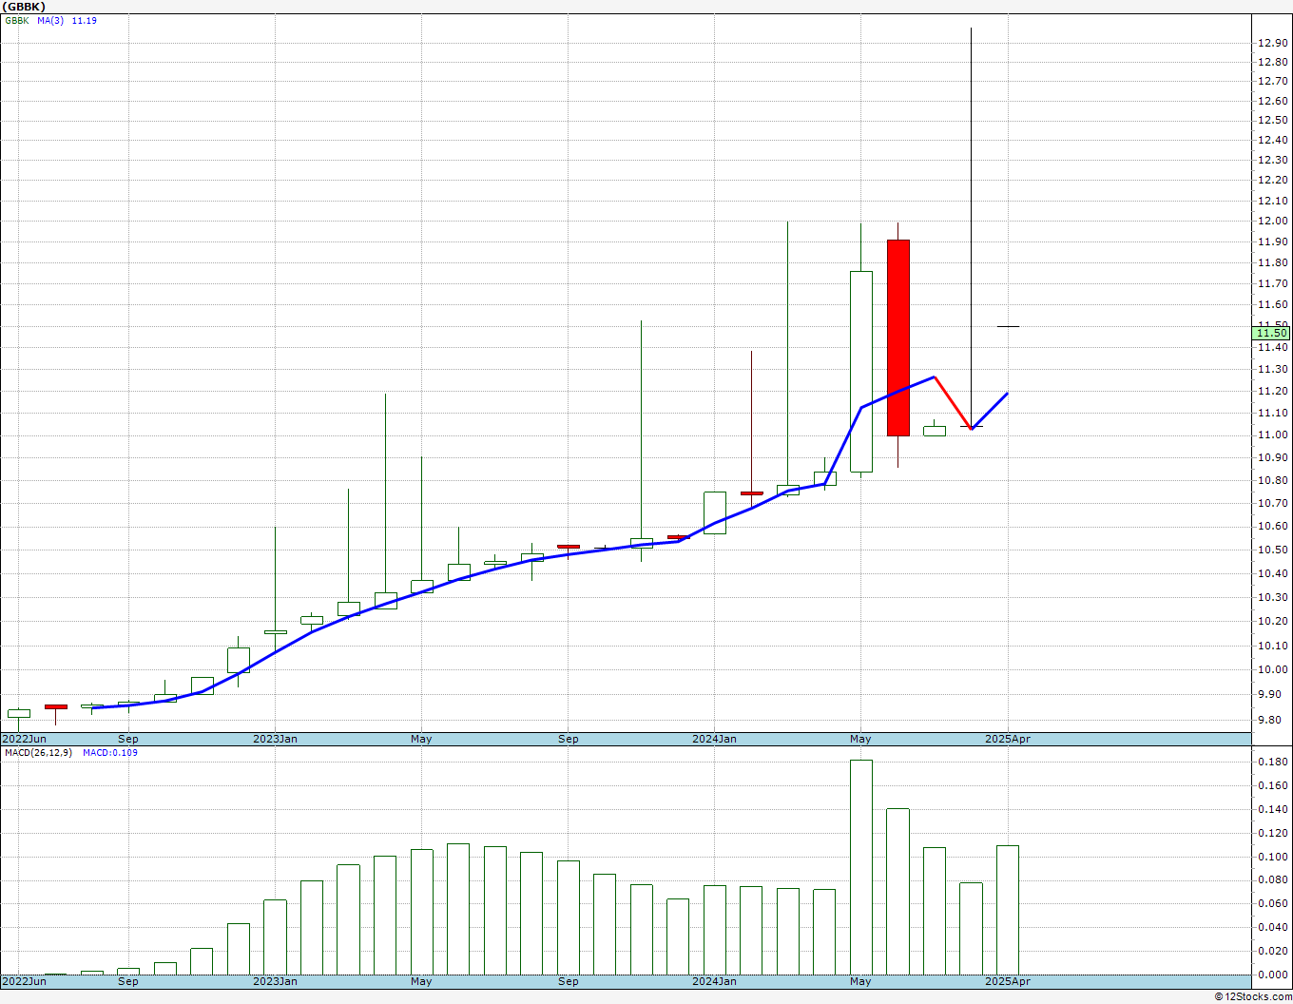Click the 12.90 price scale label
This screenshot has width=1293, height=1004.
coord(1272,43)
